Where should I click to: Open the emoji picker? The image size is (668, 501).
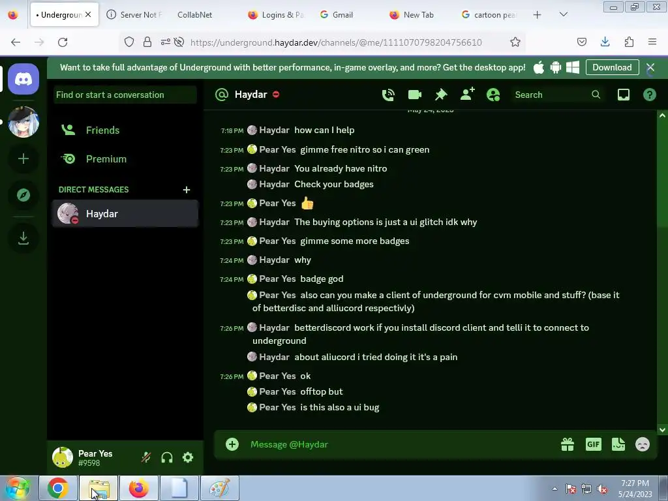pyautogui.click(x=643, y=444)
